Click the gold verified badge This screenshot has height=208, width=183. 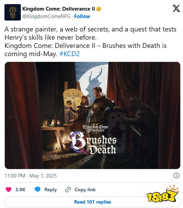click(x=99, y=9)
